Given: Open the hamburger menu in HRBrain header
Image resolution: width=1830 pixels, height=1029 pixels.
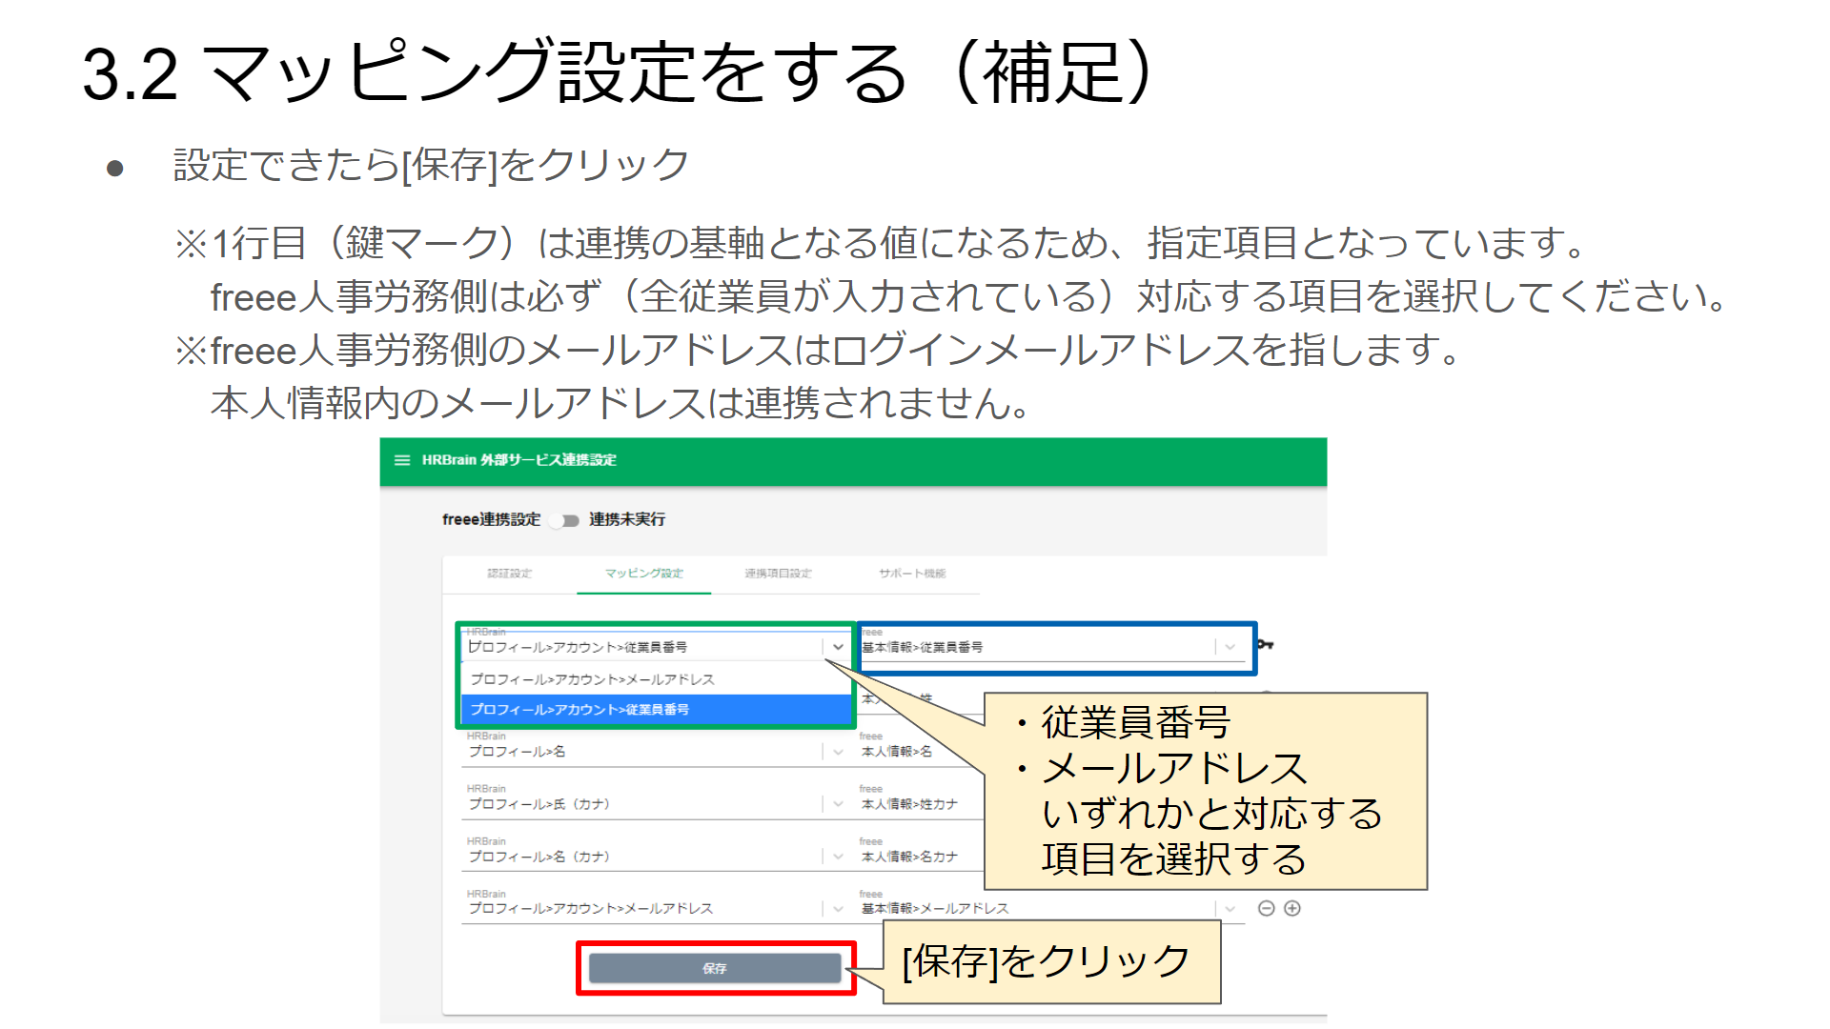Looking at the screenshot, I should [x=402, y=460].
